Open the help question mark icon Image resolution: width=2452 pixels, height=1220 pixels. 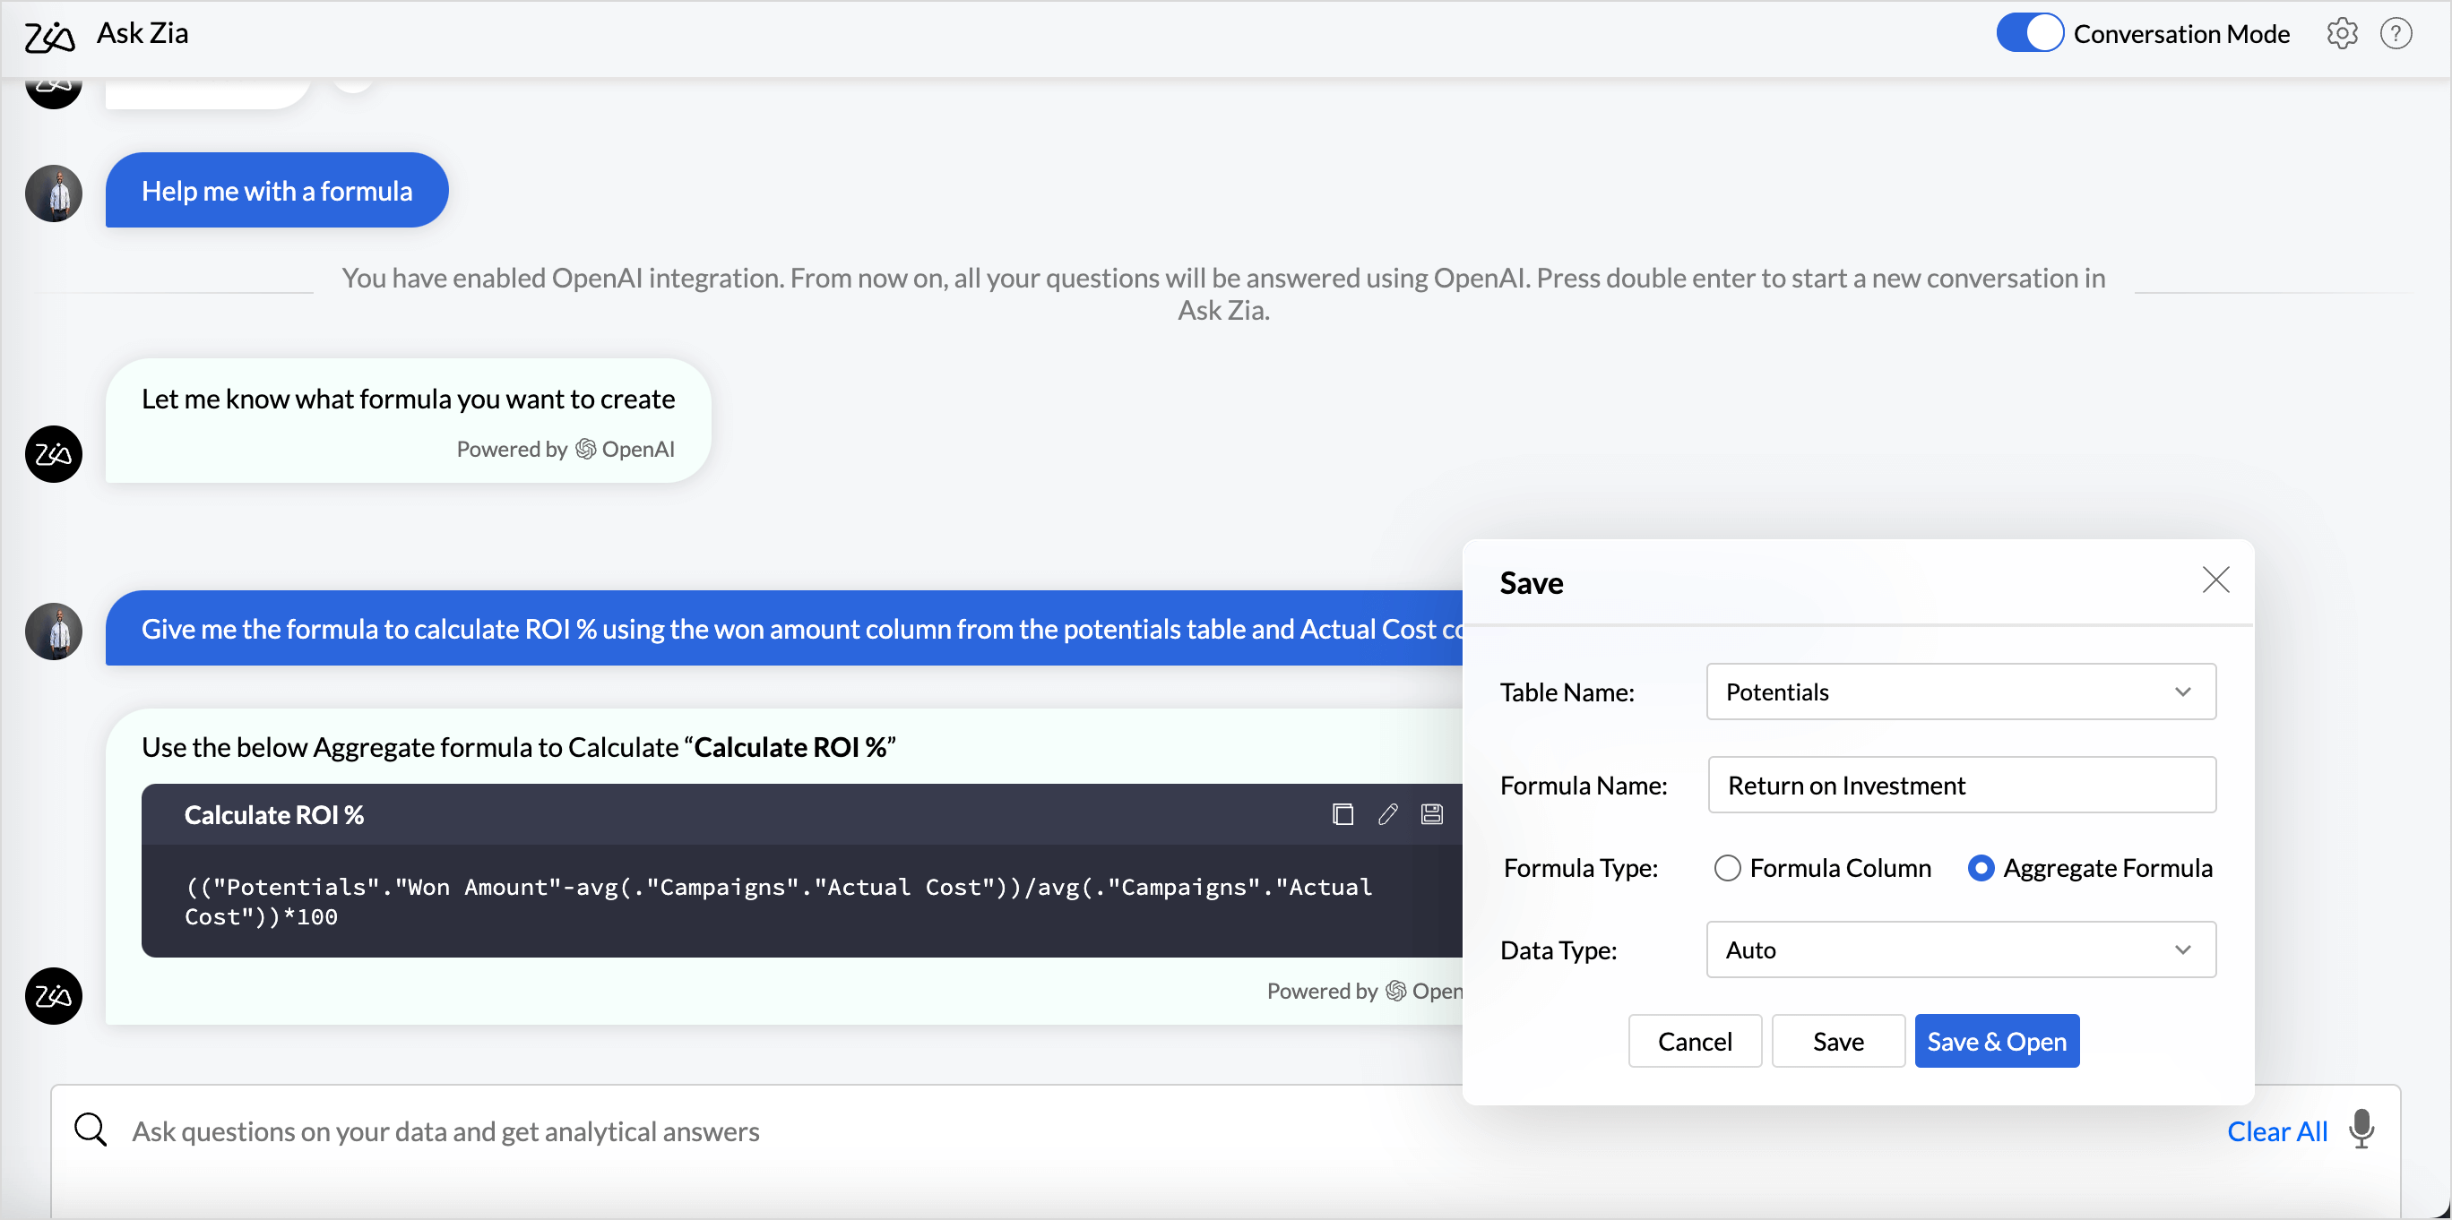point(2396,33)
